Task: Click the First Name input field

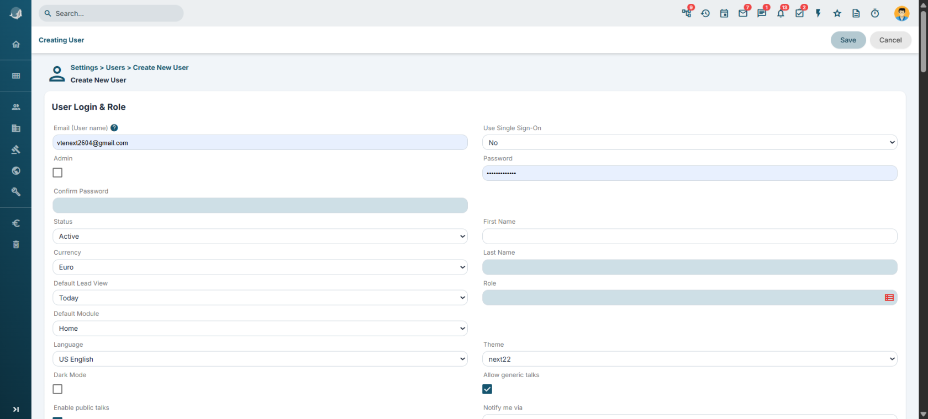Action: [x=689, y=236]
